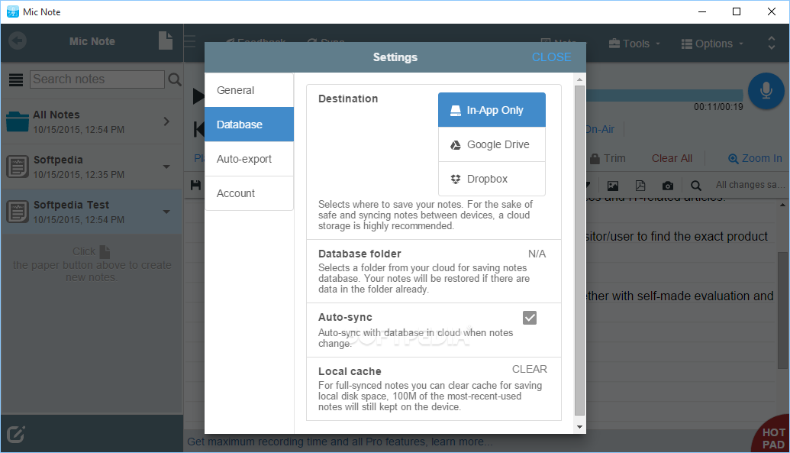Select the Softpedia Test note icon
The width and height of the screenshot is (790, 453).
pos(18,212)
